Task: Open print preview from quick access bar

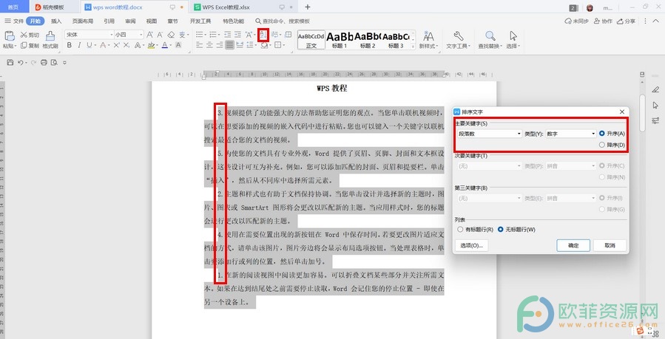Action: [x=54, y=63]
